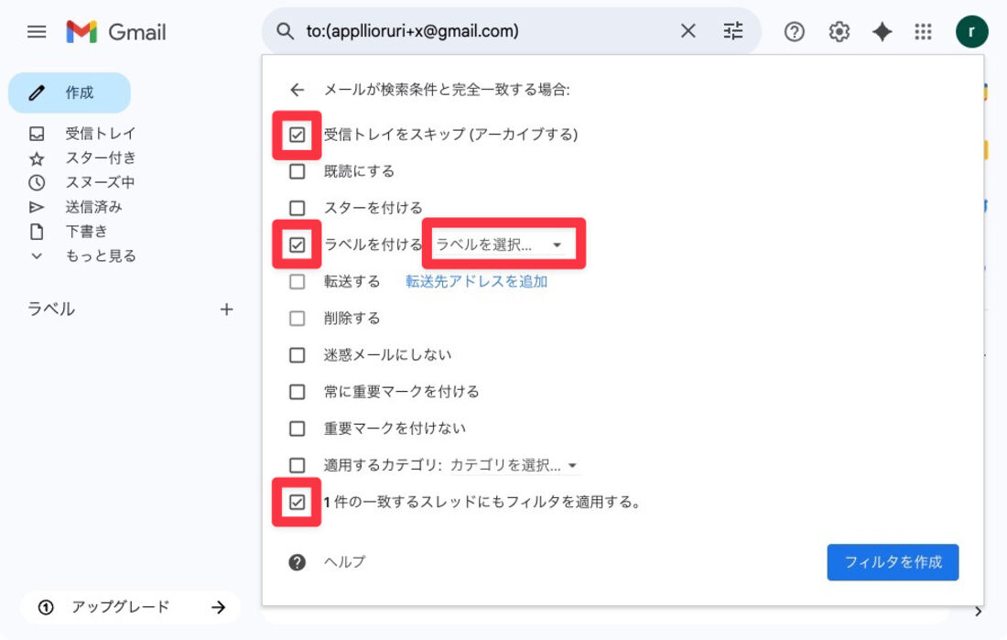Toggle 重要マークを付けない checkbox
1007x640 pixels.
[297, 428]
